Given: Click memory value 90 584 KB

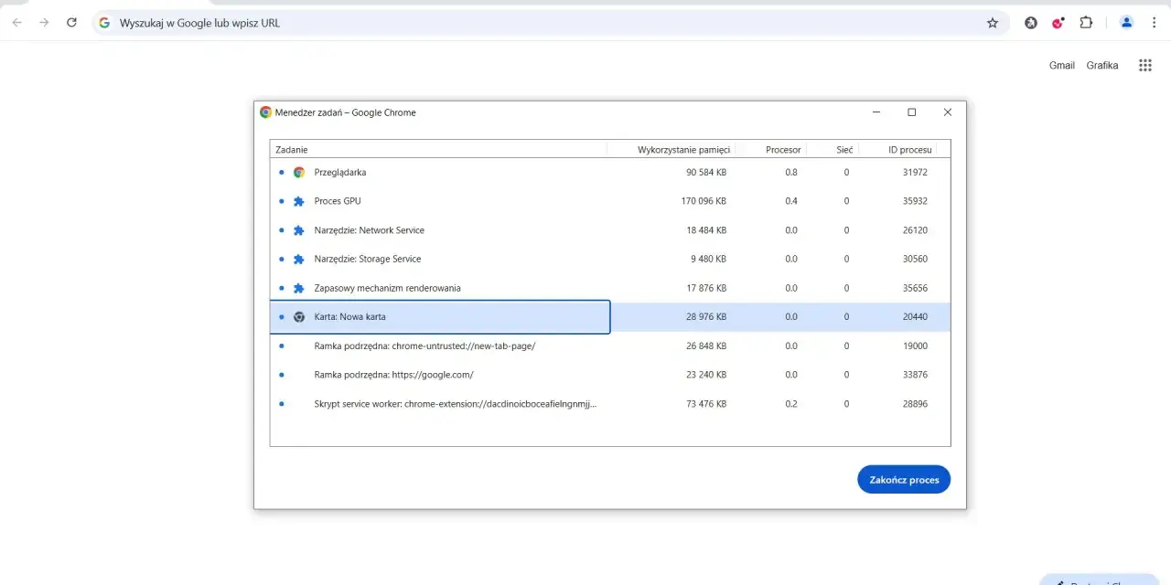Looking at the screenshot, I should coord(705,172).
